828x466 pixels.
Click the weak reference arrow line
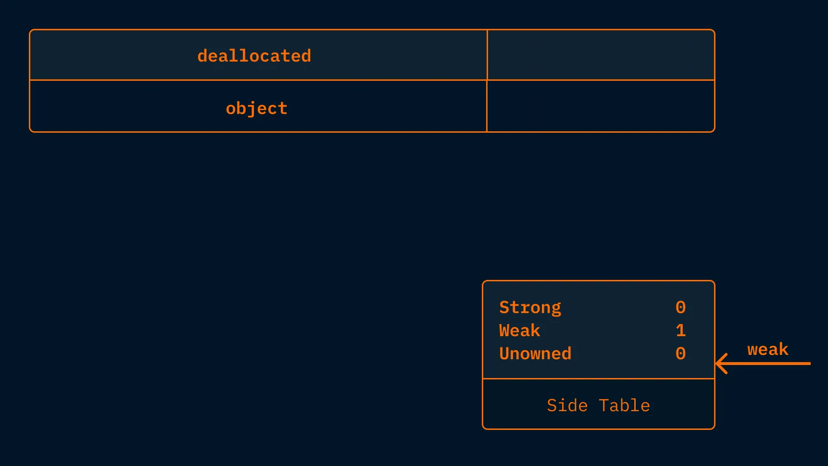coord(764,364)
